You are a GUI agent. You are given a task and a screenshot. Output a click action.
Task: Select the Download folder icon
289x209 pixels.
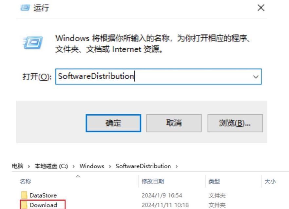click(x=24, y=205)
